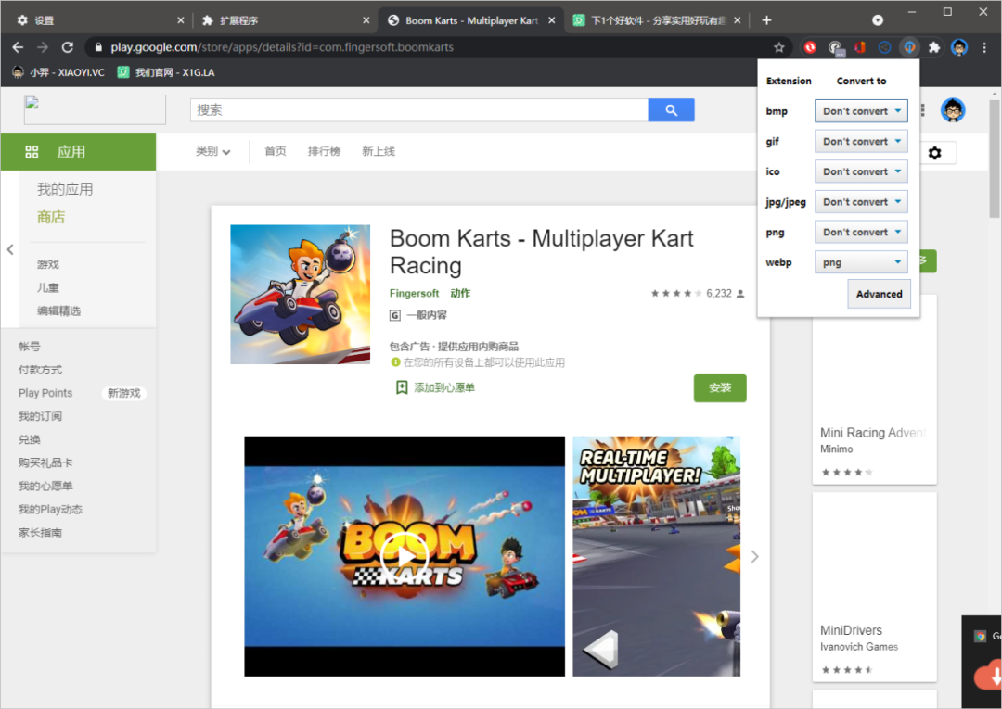Open new browser tab with plus
Viewport: 1002px width, 709px height.
tap(766, 20)
